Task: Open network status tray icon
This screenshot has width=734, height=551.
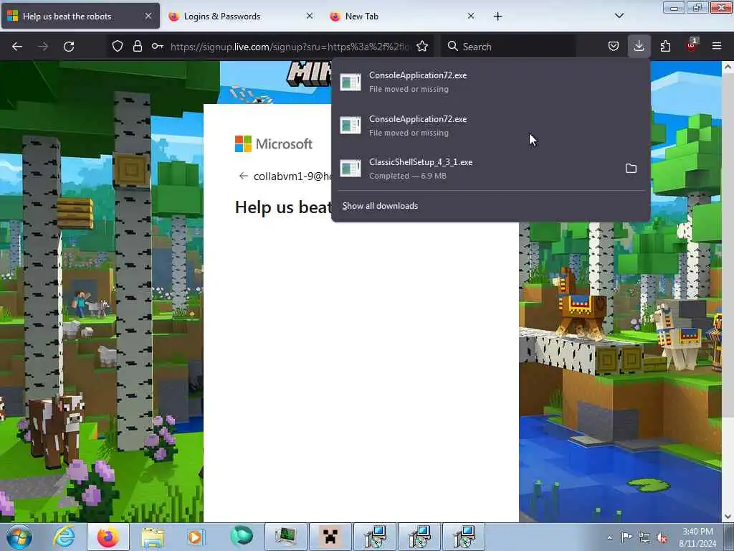Action: [644, 537]
